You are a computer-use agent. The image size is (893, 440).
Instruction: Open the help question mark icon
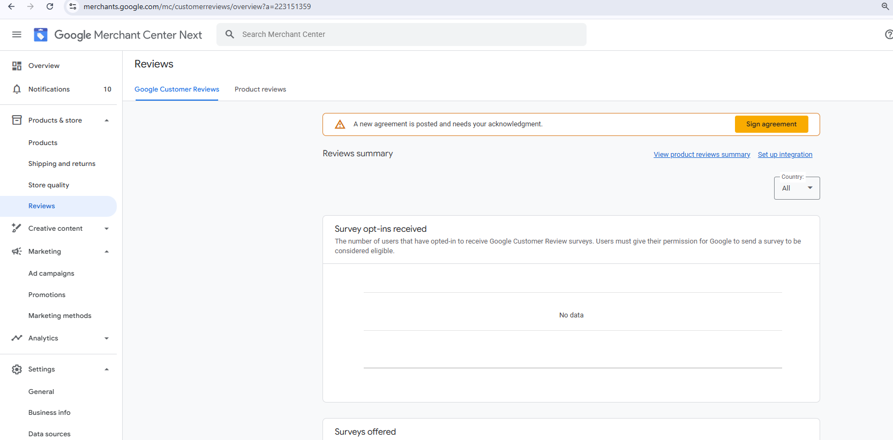pos(889,34)
